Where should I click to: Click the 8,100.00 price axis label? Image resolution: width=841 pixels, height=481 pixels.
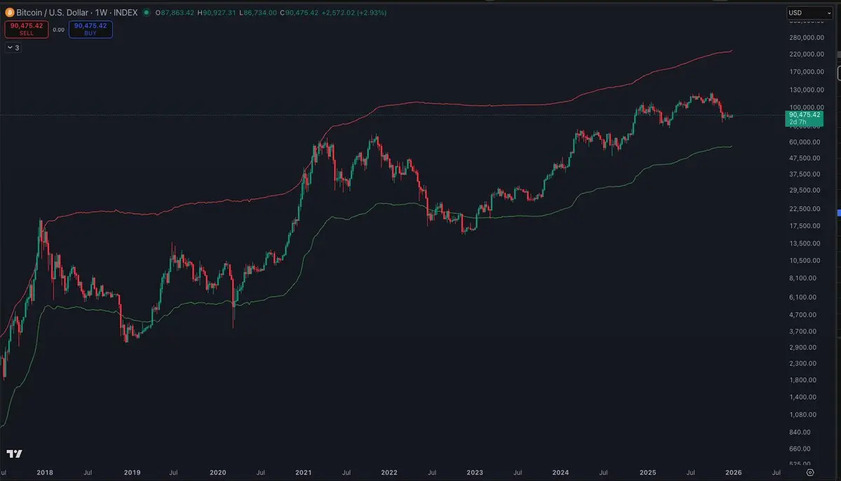[x=802, y=278]
